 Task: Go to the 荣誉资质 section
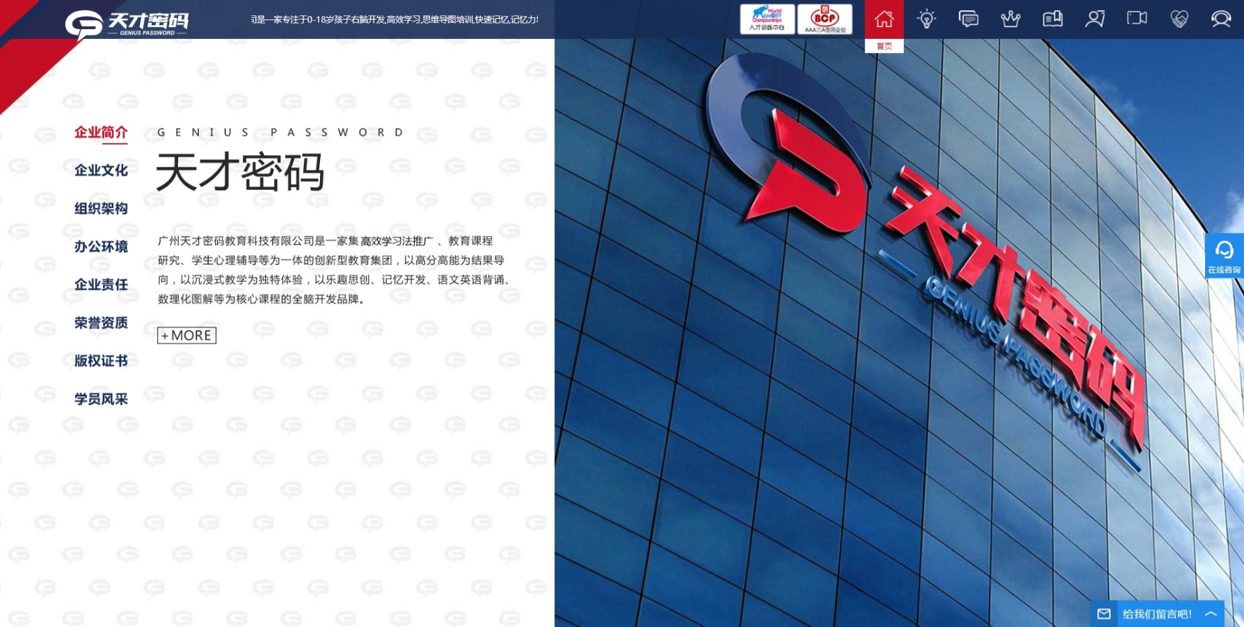(x=101, y=323)
